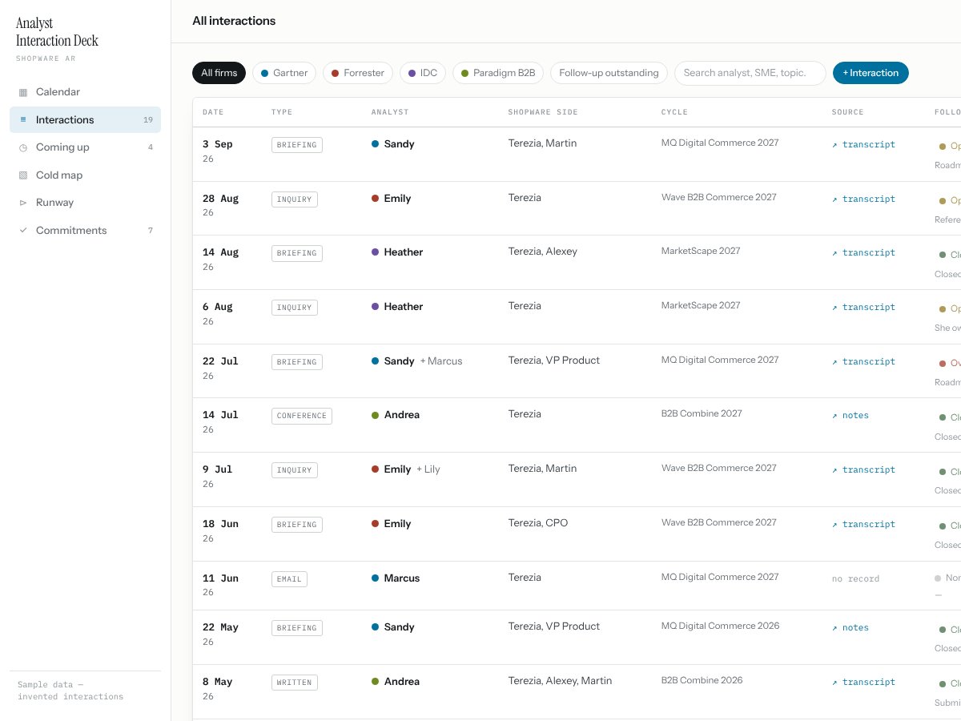This screenshot has height=721, width=961.
Task: Filter interactions by Gartner
Action: (284, 73)
